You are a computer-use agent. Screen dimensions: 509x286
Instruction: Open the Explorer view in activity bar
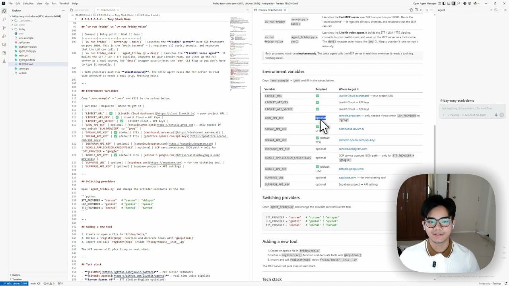coord(4,11)
